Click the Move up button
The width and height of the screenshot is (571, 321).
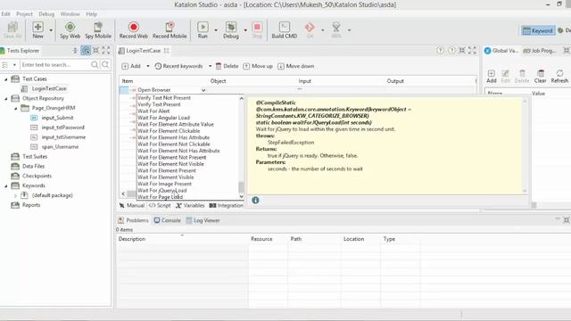click(258, 66)
